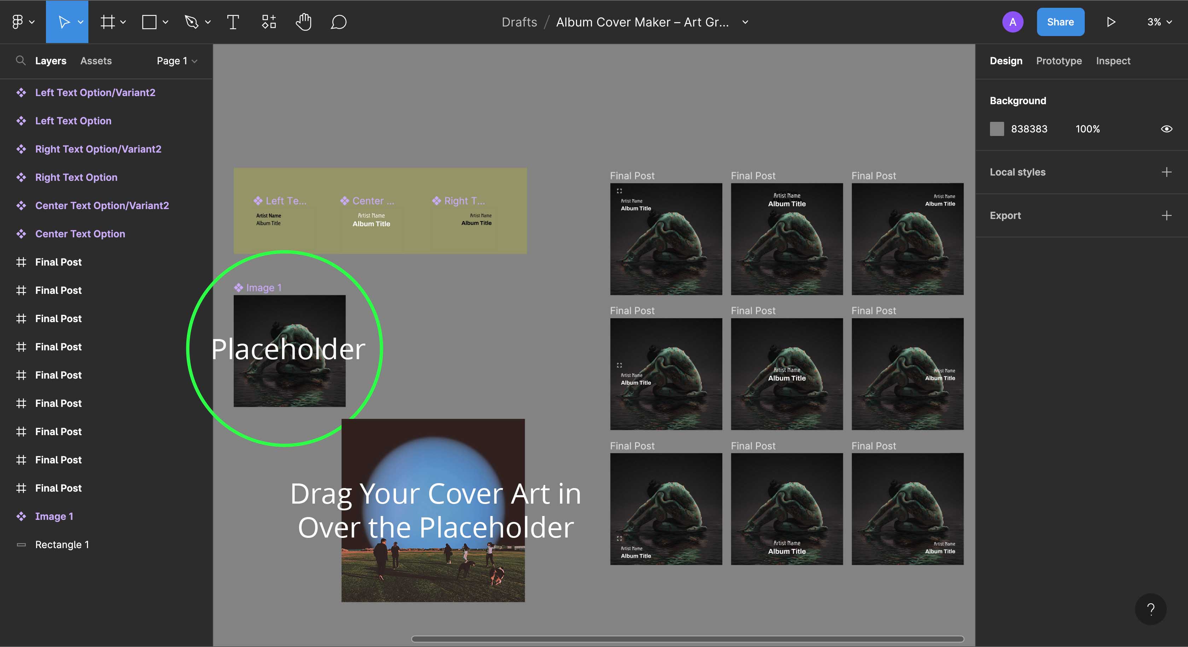Search layers with magnifier icon

[x=20, y=60]
